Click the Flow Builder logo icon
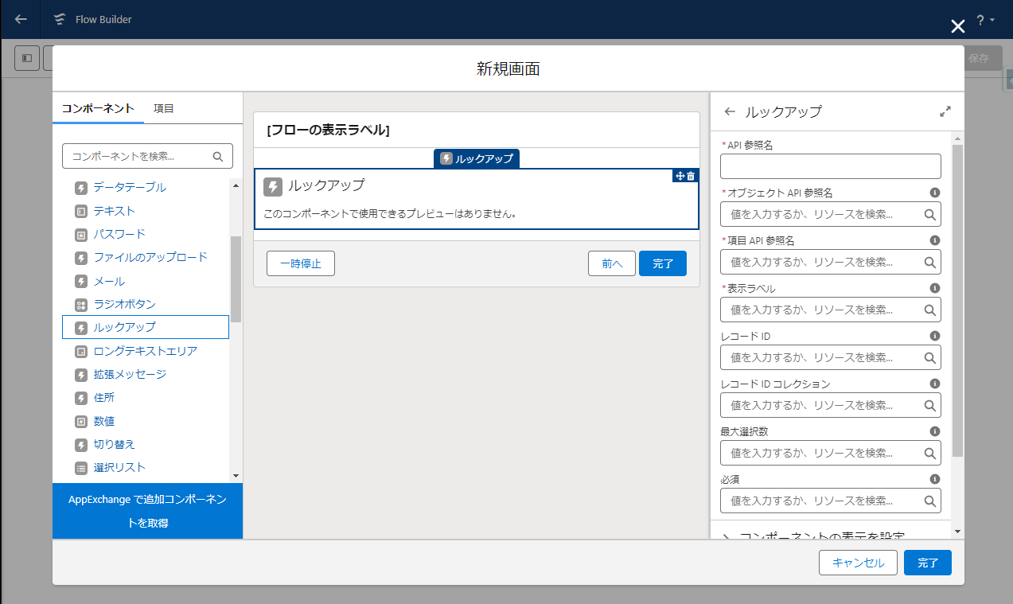The height and width of the screenshot is (604, 1013). [60, 19]
